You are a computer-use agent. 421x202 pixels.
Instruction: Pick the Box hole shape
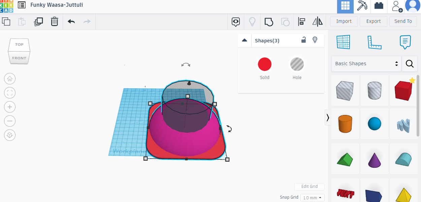(345, 91)
